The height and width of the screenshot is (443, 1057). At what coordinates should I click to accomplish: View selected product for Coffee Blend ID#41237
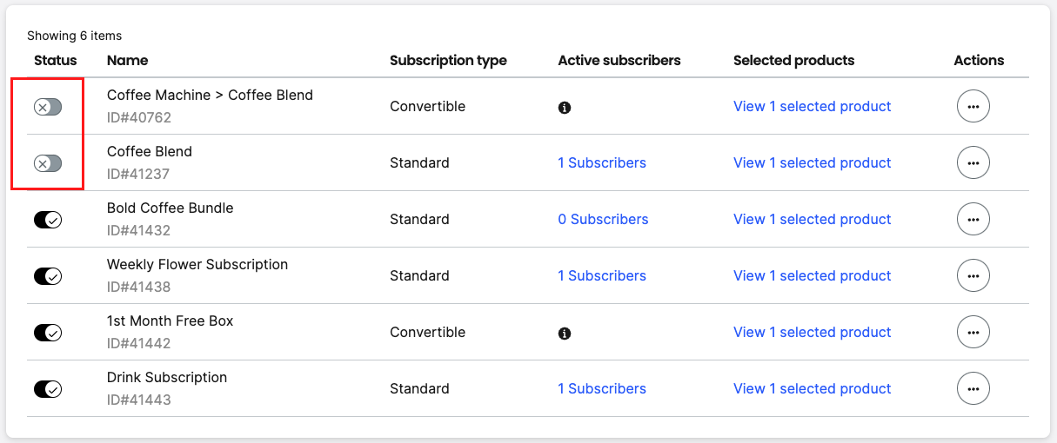tap(813, 162)
